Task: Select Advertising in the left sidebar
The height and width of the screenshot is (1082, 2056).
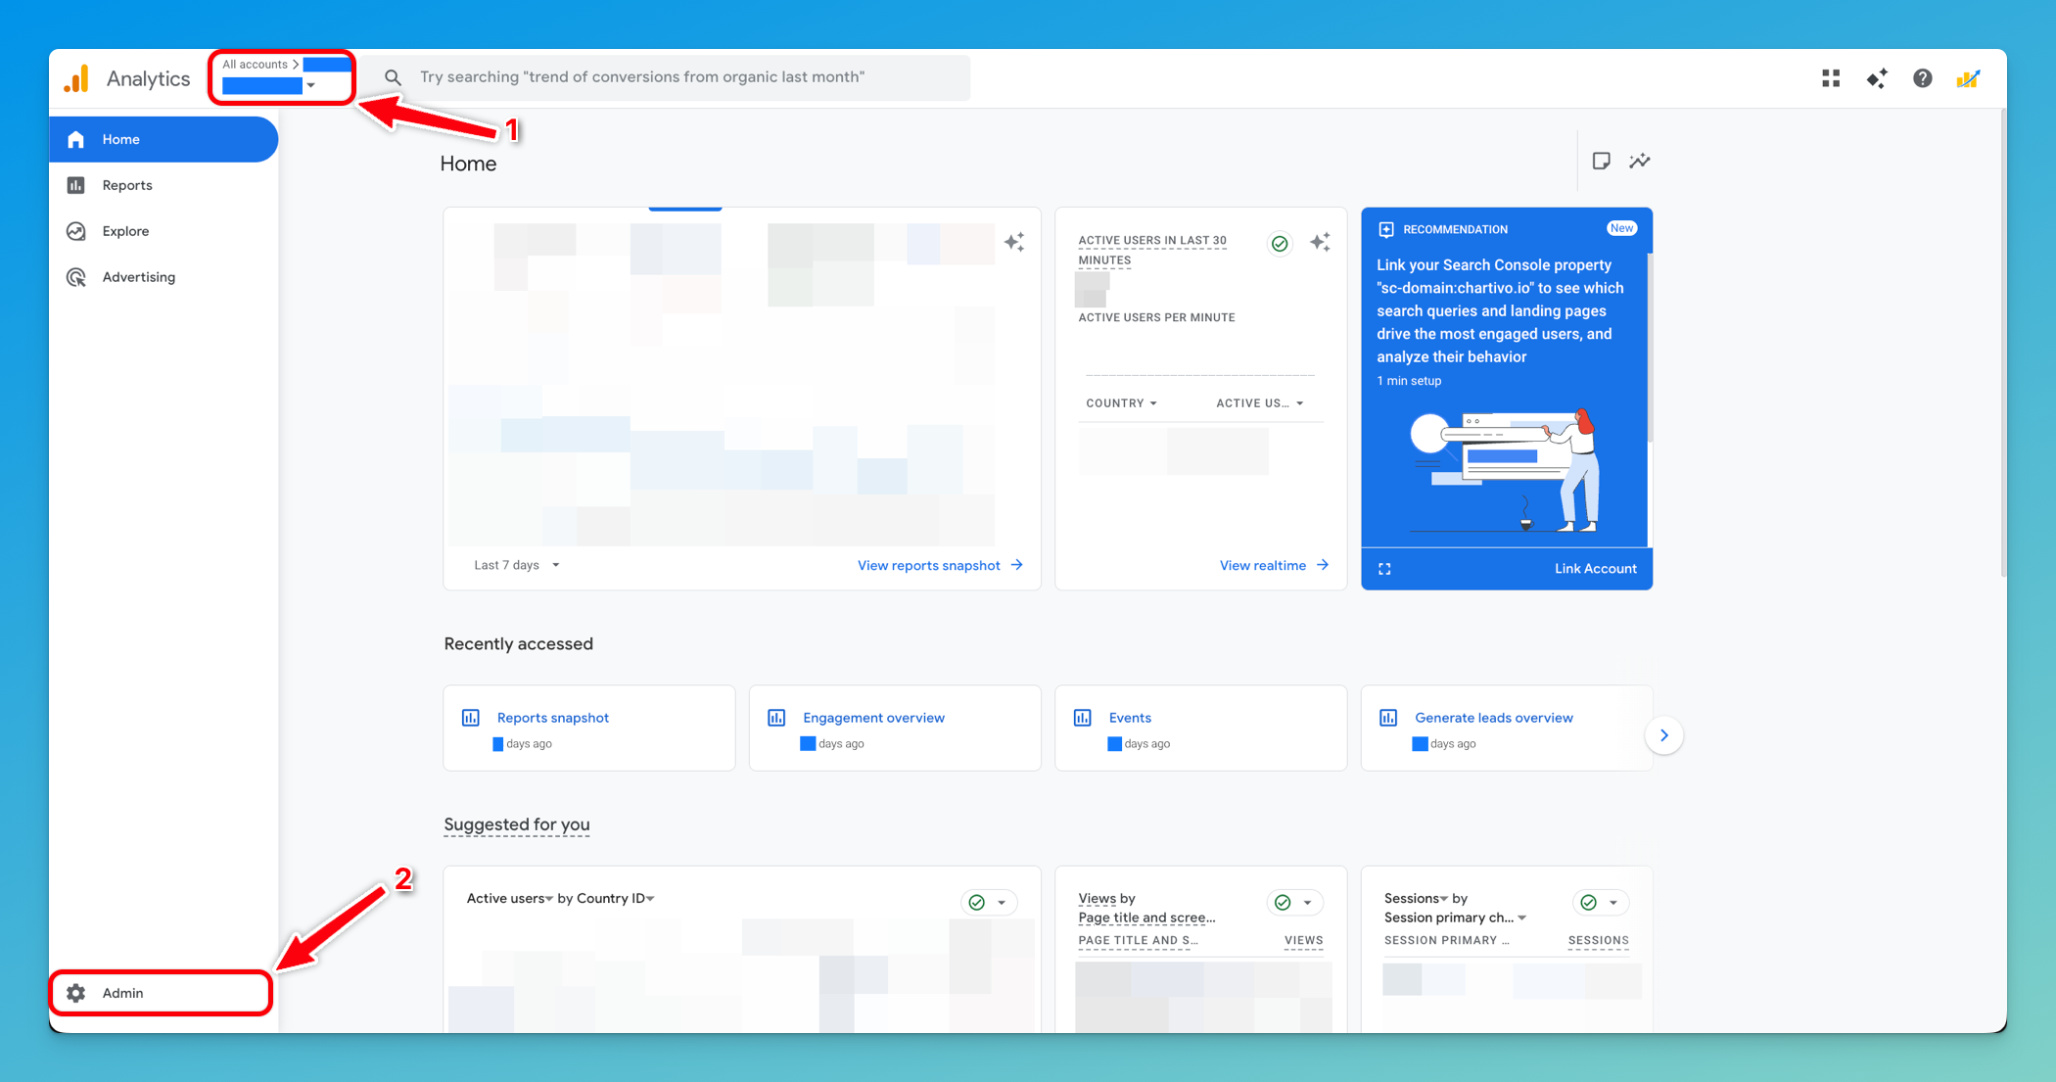Action: [138, 277]
